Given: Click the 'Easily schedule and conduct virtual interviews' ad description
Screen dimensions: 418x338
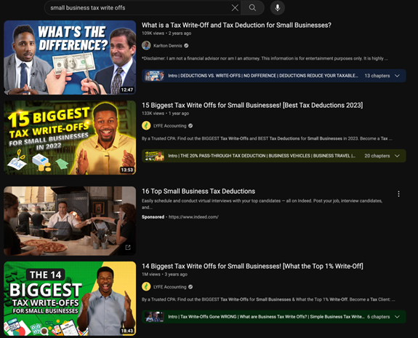Looking at the screenshot, I should [x=262, y=204].
